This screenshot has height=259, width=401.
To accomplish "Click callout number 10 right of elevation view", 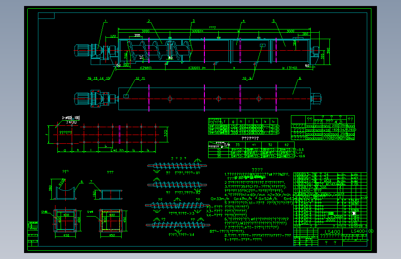I will point(245,78).
